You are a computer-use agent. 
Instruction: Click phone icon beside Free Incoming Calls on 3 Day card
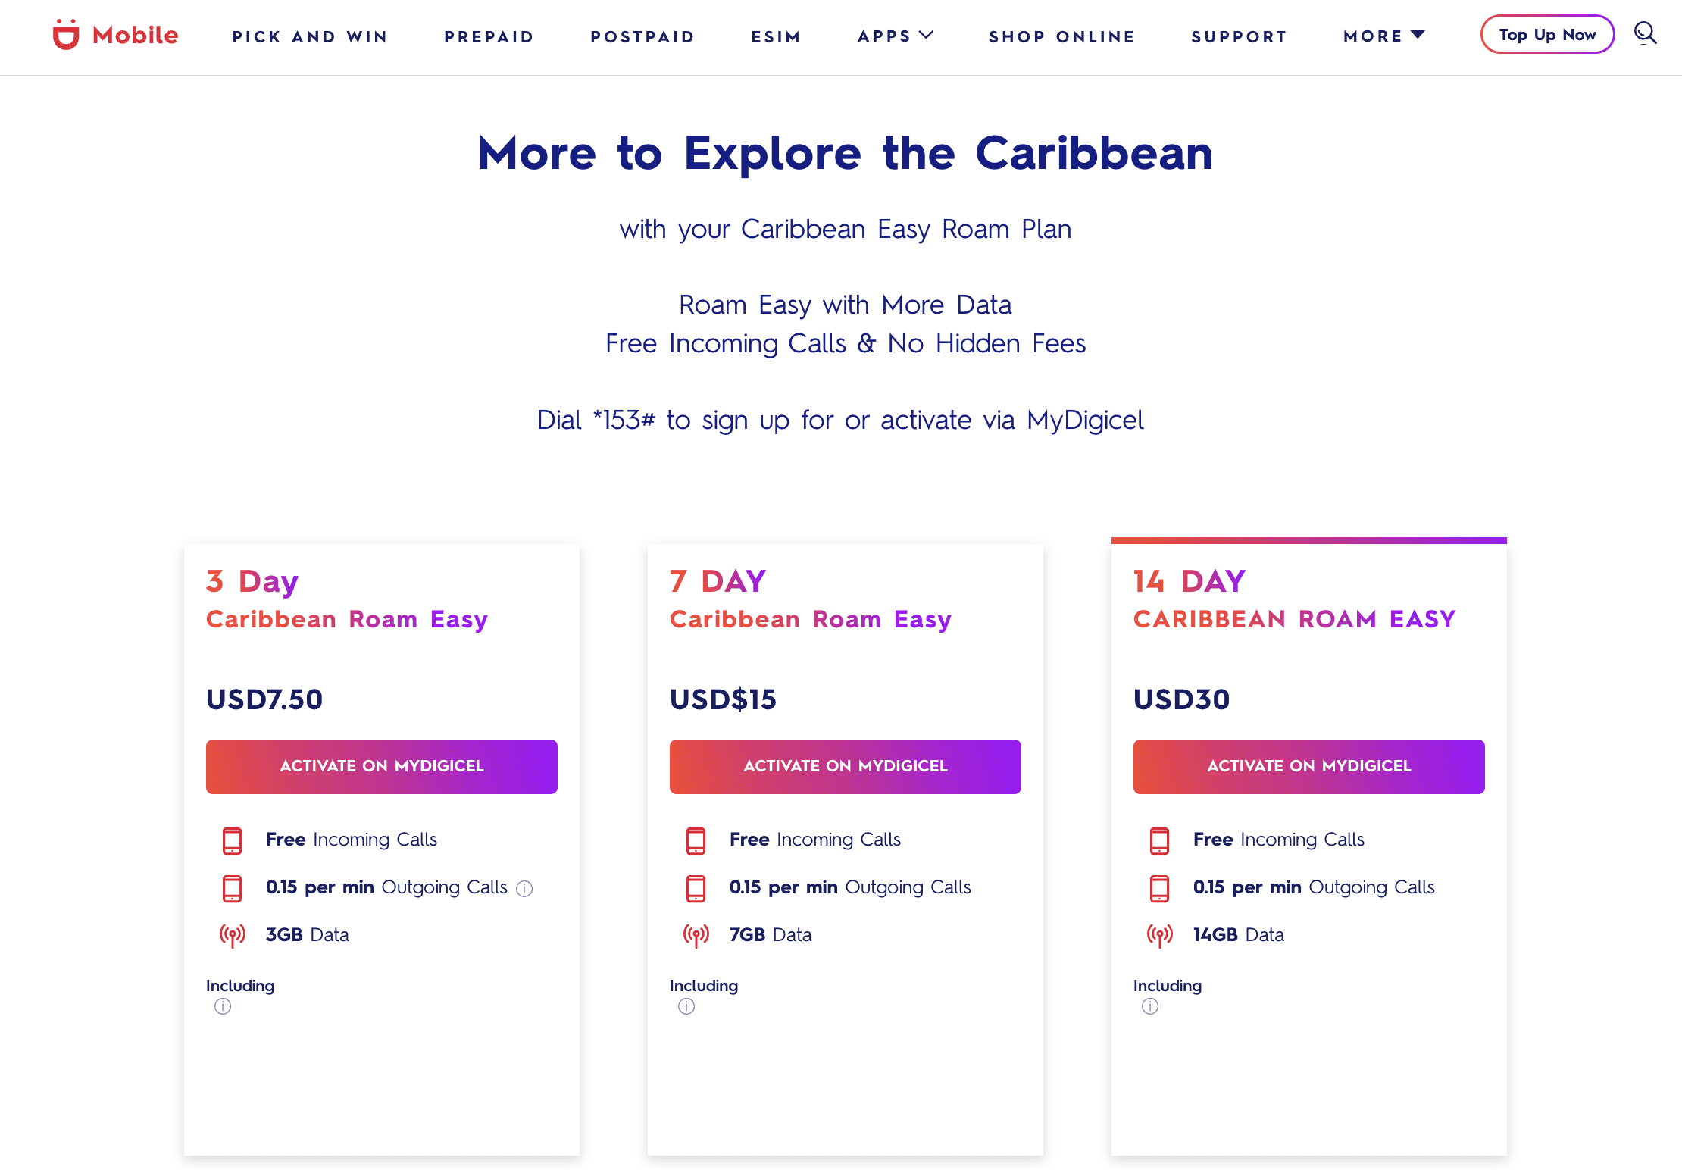click(x=233, y=840)
